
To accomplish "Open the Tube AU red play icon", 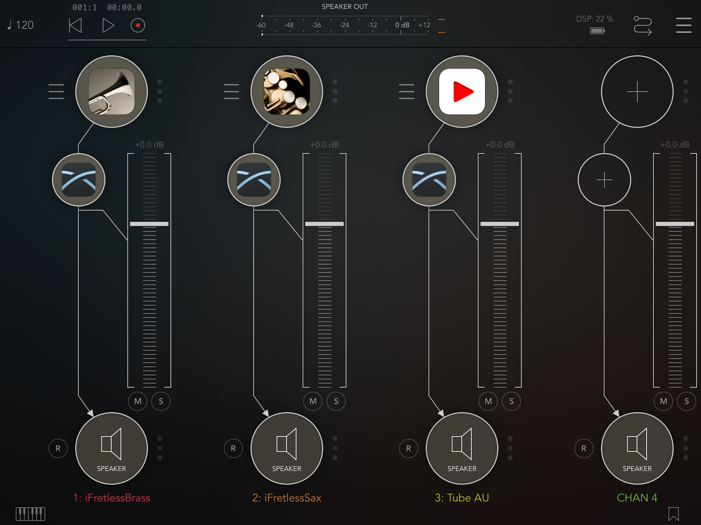I will 462,92.
